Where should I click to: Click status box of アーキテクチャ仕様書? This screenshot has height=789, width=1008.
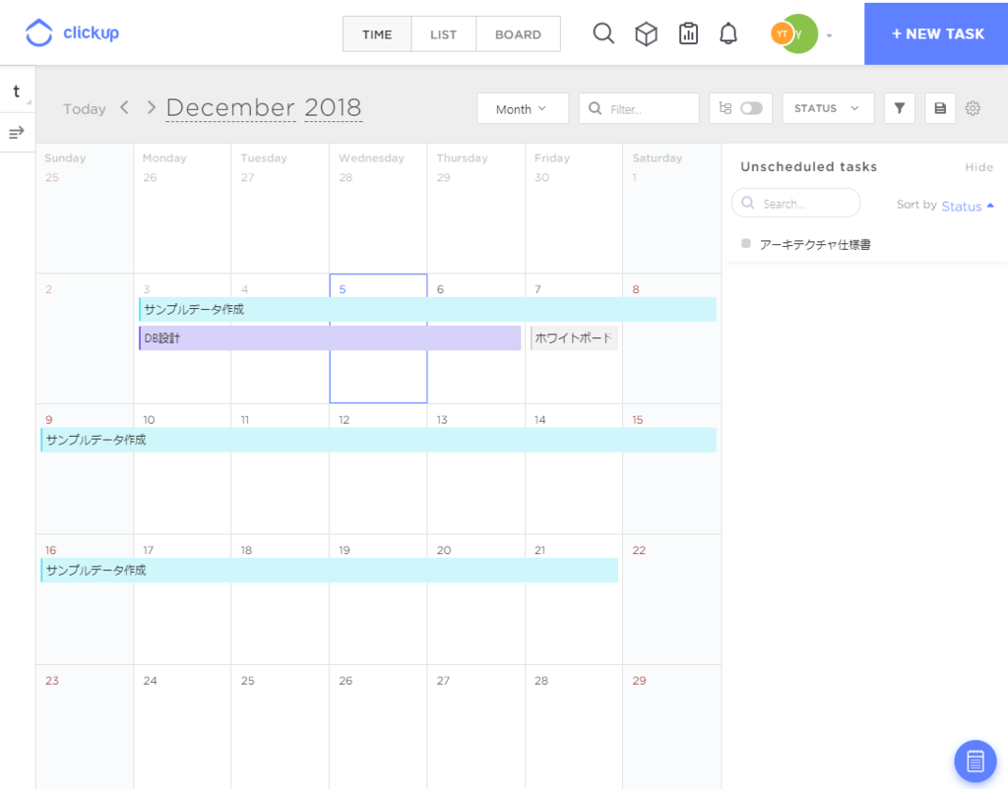pos(746,244)
